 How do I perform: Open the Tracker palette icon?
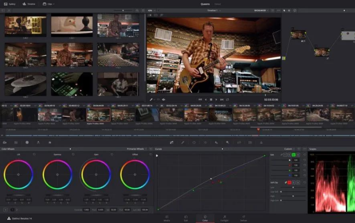pos(205,142)
